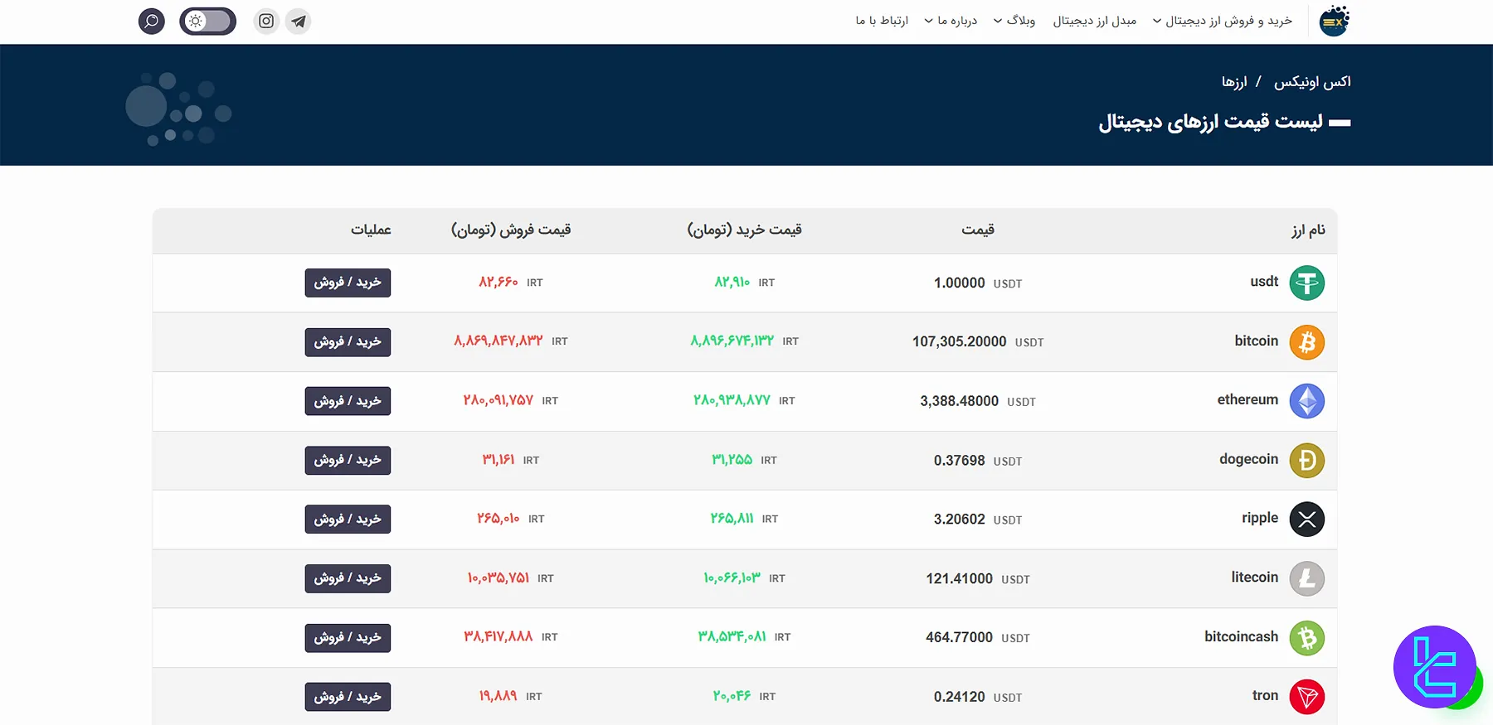Click the خرید / فروش button for ripple
Screen dimensions: 1493x725
click(348, 520)
